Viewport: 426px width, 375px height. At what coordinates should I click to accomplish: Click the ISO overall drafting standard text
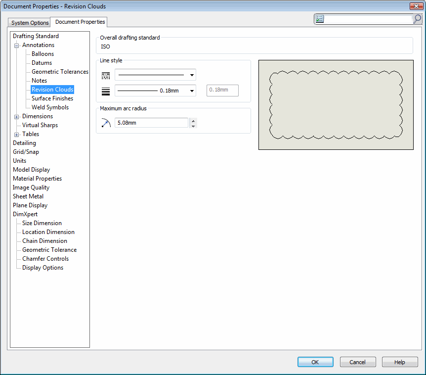(x=105, y=47)
